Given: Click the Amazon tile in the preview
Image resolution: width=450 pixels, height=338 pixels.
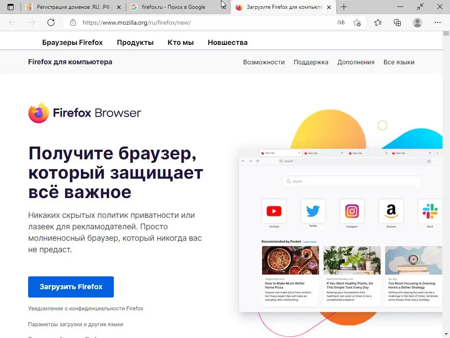Looking at the screenshot, I should [391, 211].
